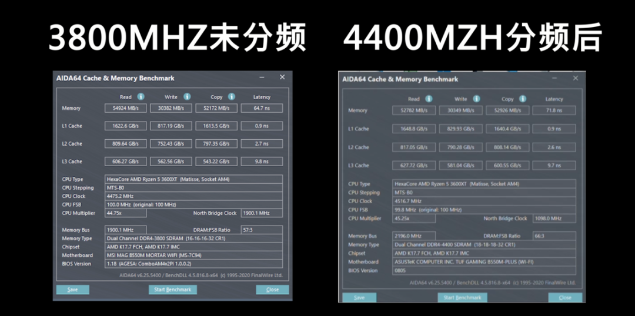The image size is (635, 316).
Task: Click the Write info icon in right AIDA64 window
Action: click(476, 99)
